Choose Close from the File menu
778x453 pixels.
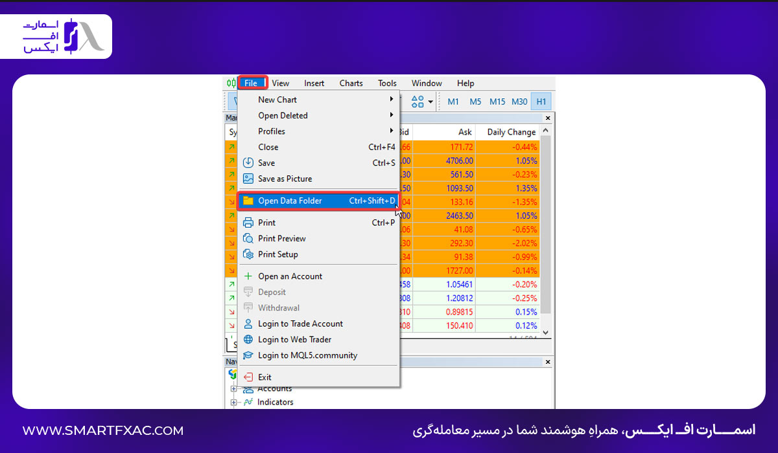318,147
